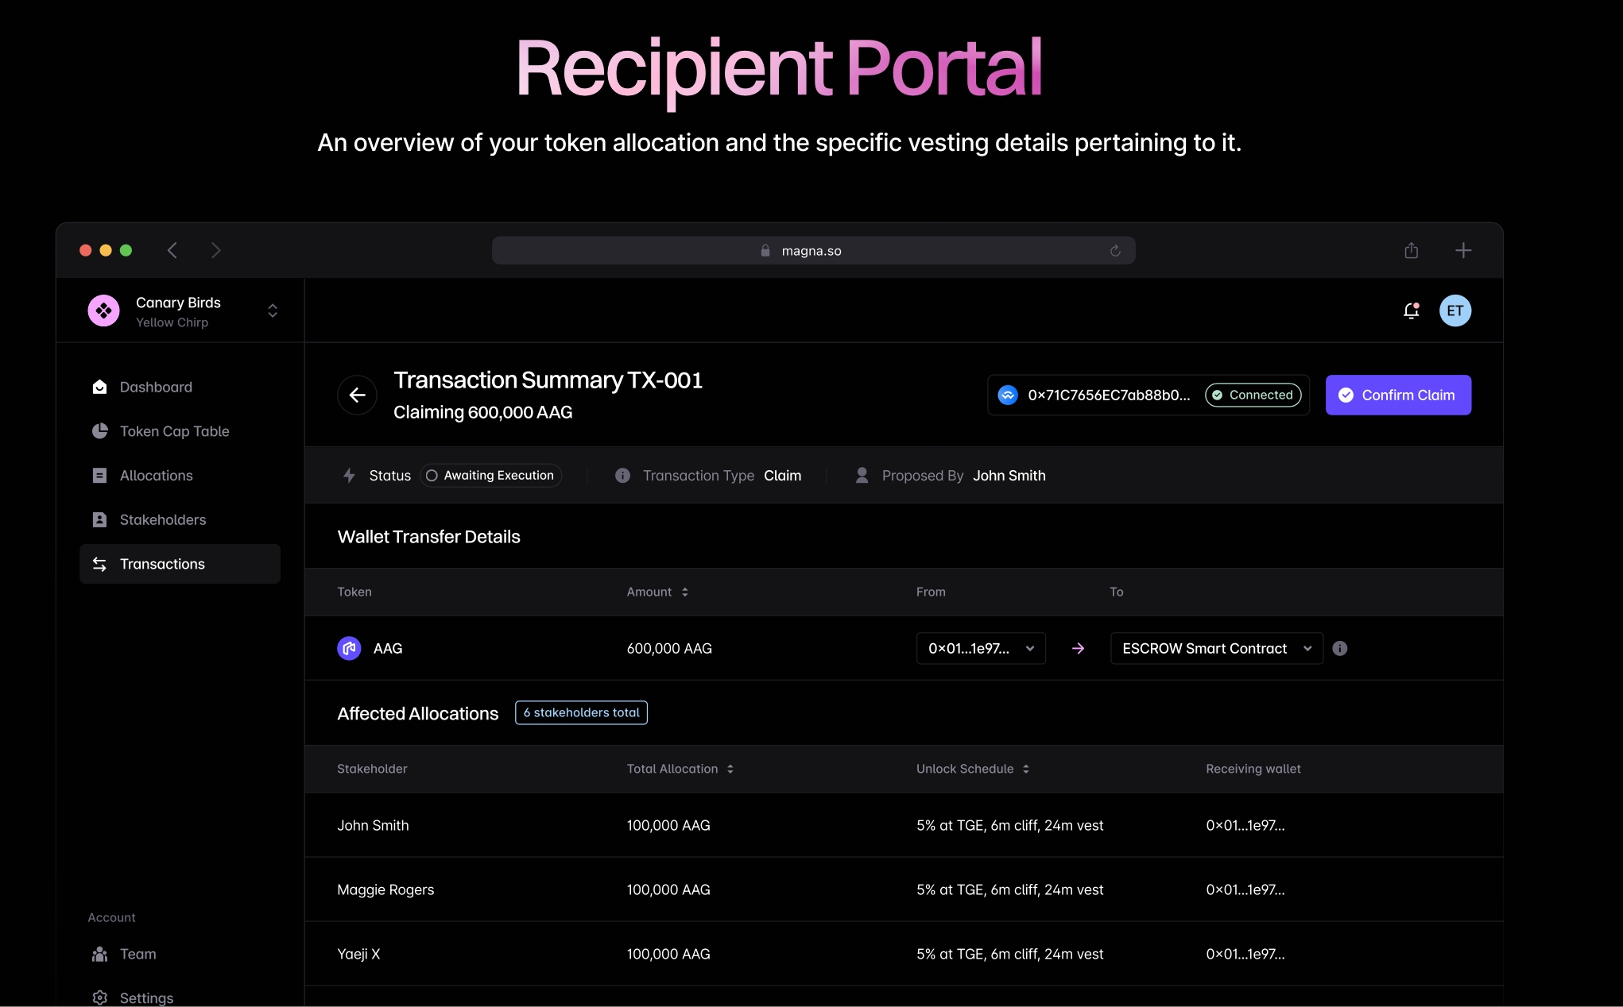Click the Connected wallet status badge
Image resolution: width=1623 pixels, height=1007 pixels.
click(x=1253, y=395)
